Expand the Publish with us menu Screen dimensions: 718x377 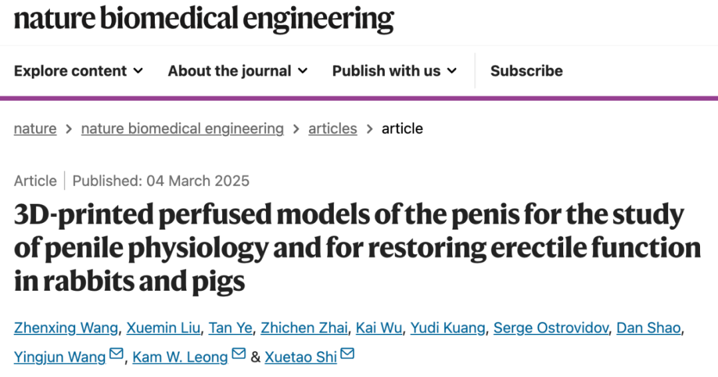394,71
